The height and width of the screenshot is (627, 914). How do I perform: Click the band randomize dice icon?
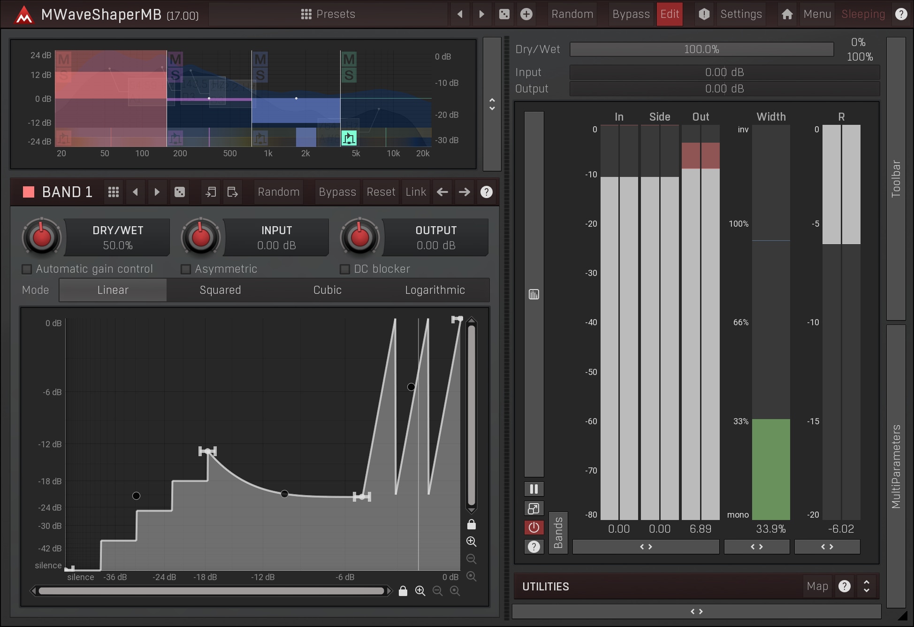[x=179, y=192]
